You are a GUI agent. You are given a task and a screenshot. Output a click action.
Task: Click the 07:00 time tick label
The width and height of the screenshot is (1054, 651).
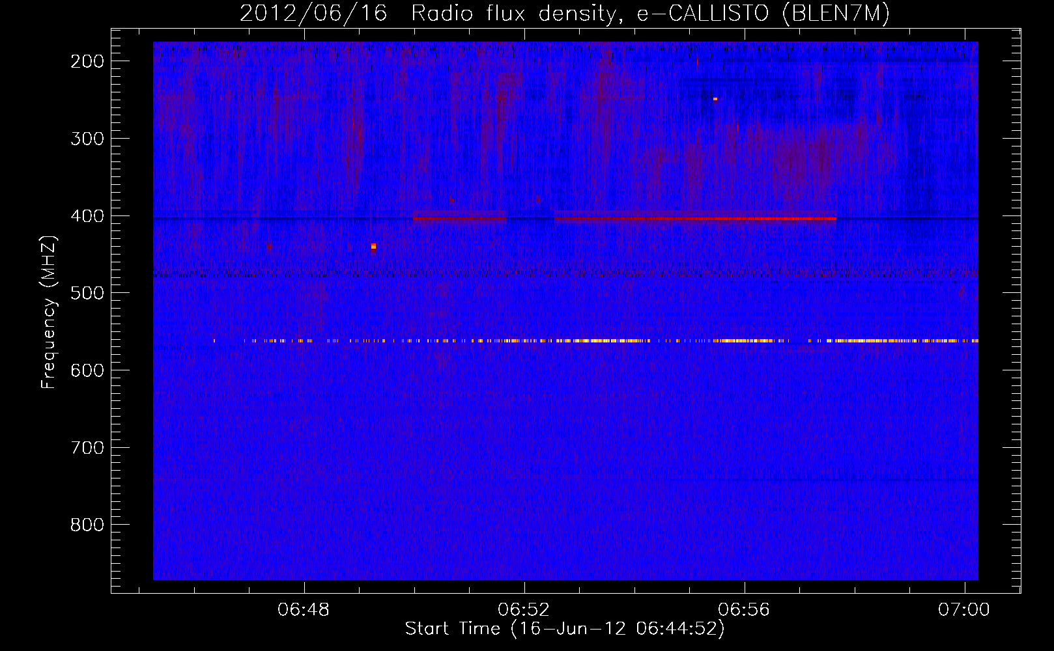pyautogui.click(x=964, y=610)
